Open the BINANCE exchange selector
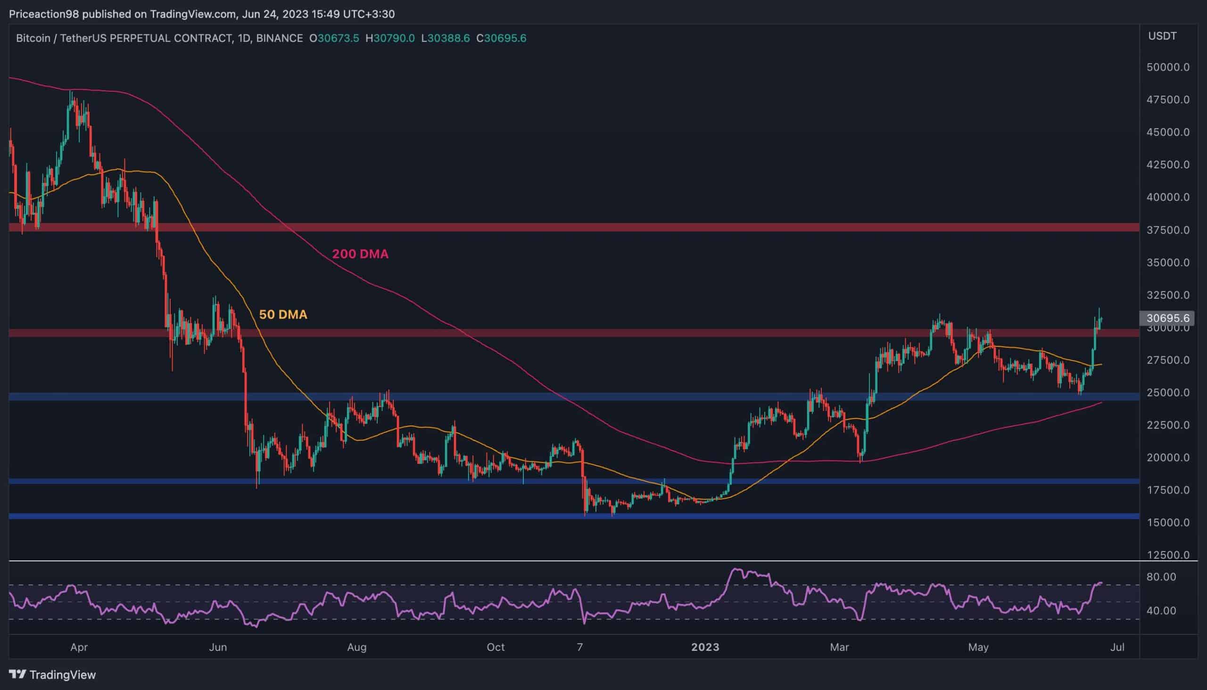This screenshot has height=690, width=1207. coord(280,38)
